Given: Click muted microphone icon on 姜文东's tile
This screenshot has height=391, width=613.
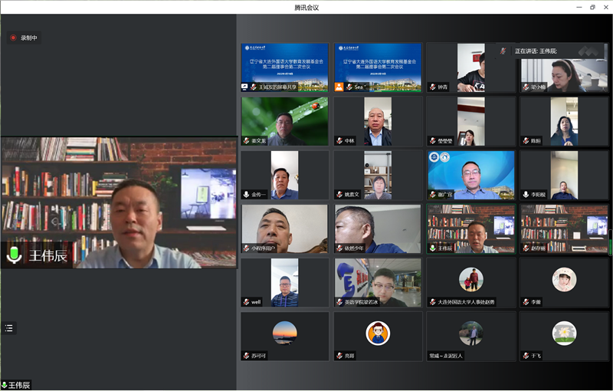Looking at the screenshot, I should pyautogui.click(x=246, y=141).
